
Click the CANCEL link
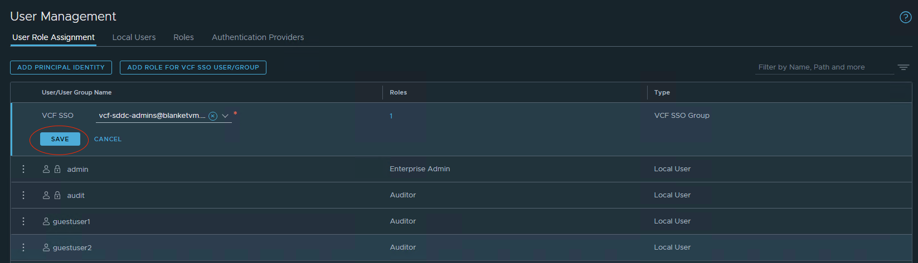coord(108,139)
